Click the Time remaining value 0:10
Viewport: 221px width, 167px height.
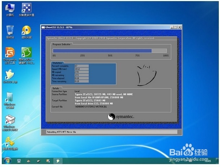[x=82, y=81]
